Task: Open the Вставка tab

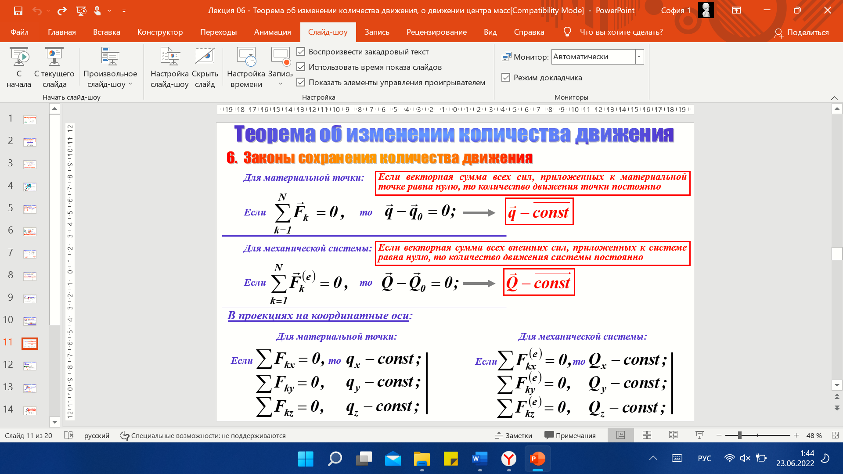Action: (107, 32)
